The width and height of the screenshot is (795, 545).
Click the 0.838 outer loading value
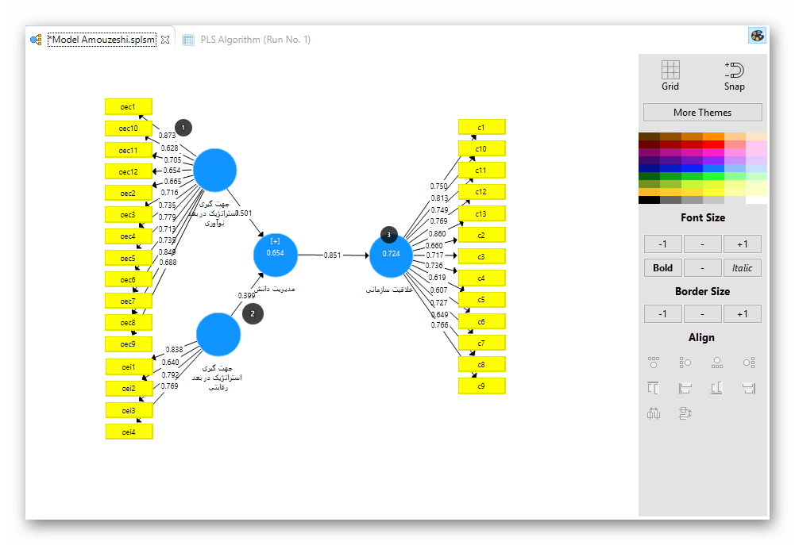click(x=174, y=350)
